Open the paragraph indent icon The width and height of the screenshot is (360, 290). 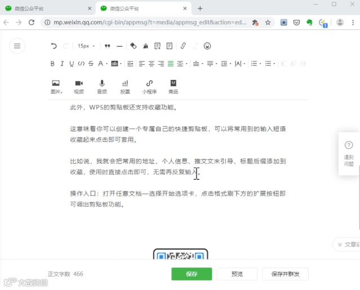[180, 64]
